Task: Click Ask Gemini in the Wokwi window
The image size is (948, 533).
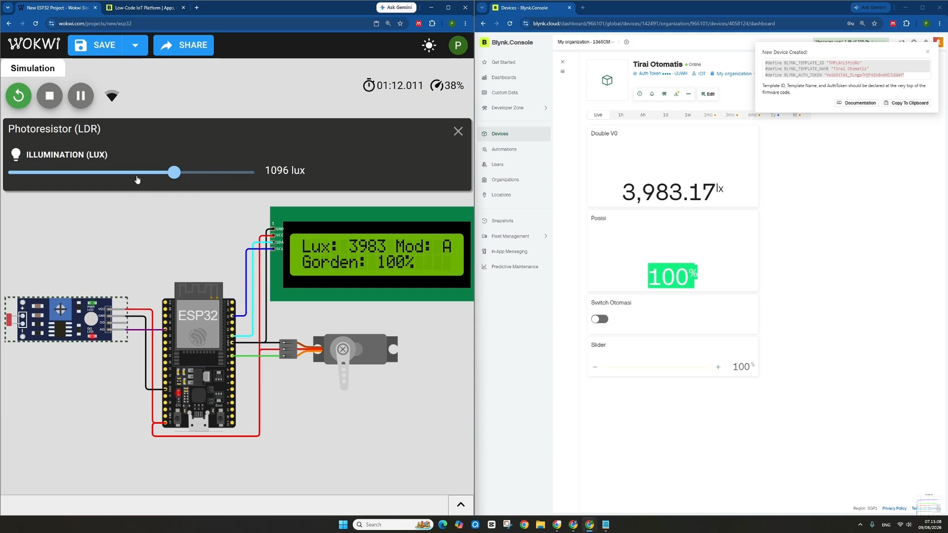Action: pos(396,8)
